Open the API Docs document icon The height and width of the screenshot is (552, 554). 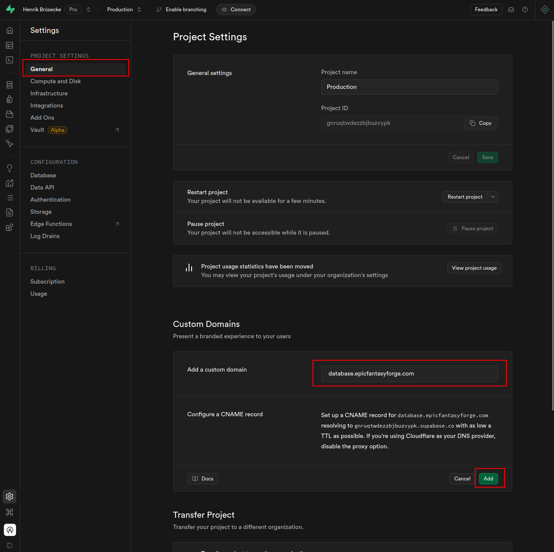pyautogui.click(x=10, y=212)
